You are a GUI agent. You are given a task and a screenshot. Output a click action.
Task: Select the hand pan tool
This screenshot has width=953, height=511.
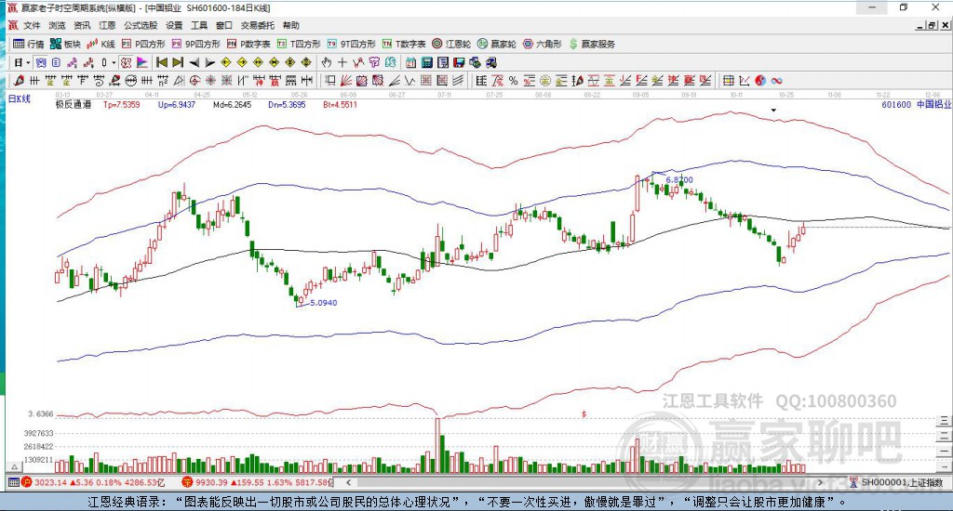pyautogui.click(x=327, y=62)
